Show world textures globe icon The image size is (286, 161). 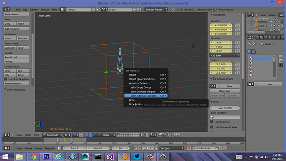click(x=249, y=52)
